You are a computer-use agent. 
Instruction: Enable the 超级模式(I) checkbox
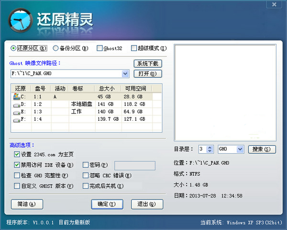(x=134, y=48)
